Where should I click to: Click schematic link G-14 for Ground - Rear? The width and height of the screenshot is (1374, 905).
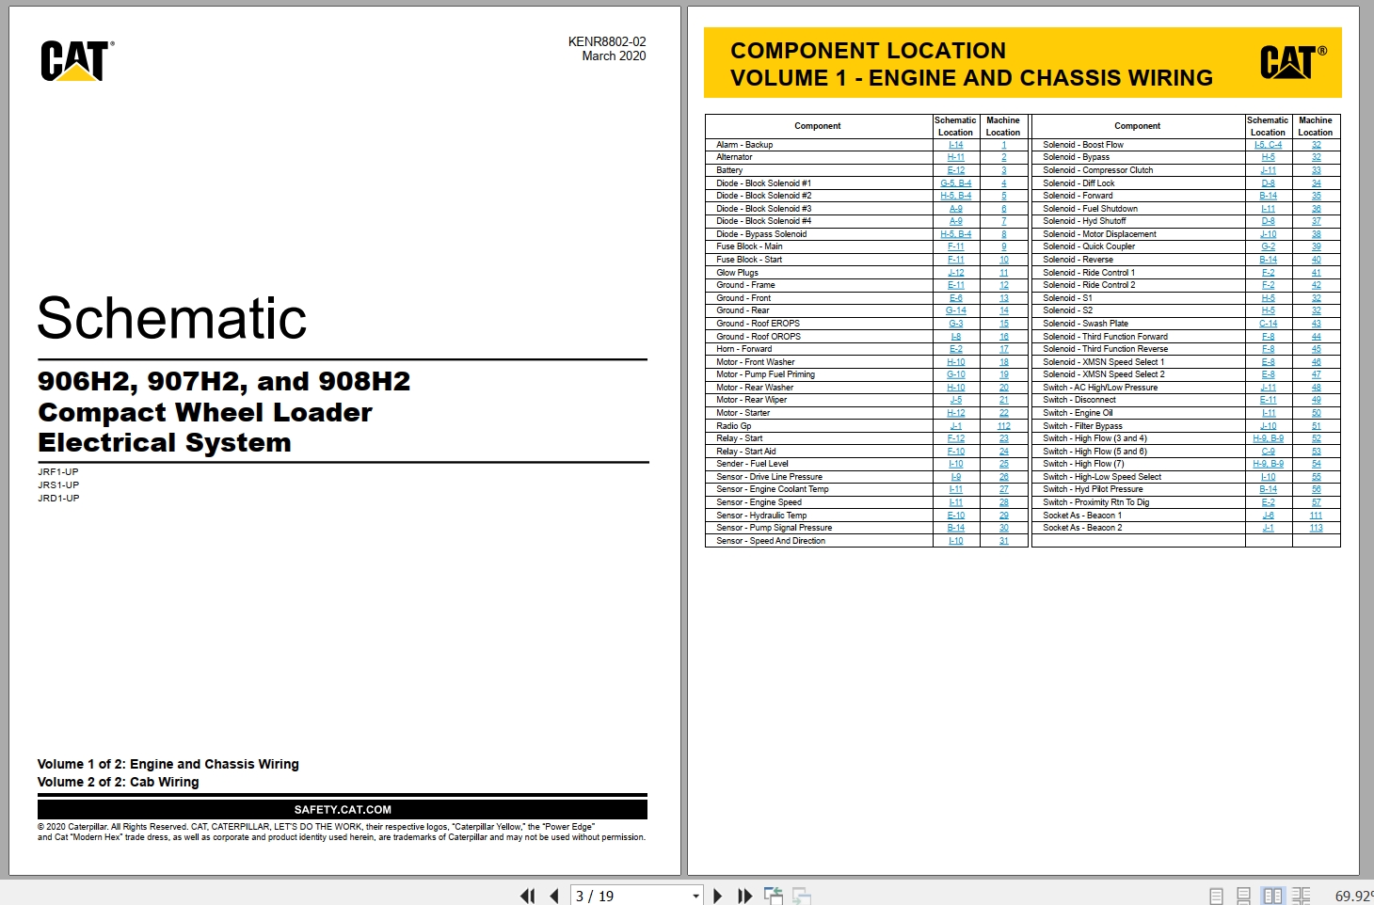tap(955, 310)
